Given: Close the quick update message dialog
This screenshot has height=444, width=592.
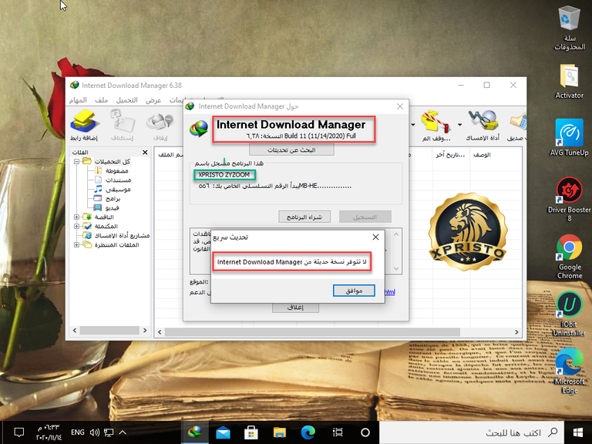Looking at the screenshot, I should click(x=375, y=237).
